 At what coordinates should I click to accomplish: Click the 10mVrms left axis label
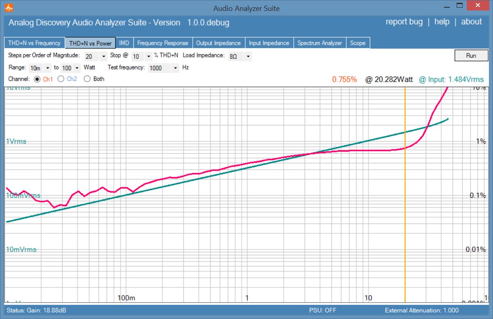(x=21, y=249)
